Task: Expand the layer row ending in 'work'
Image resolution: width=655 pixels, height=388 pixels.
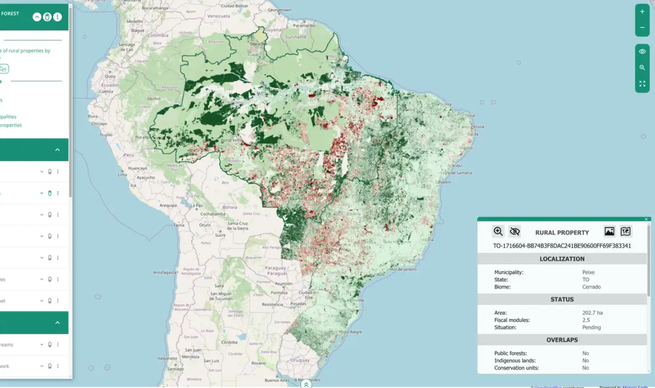Action: click(x=42, y=366)
